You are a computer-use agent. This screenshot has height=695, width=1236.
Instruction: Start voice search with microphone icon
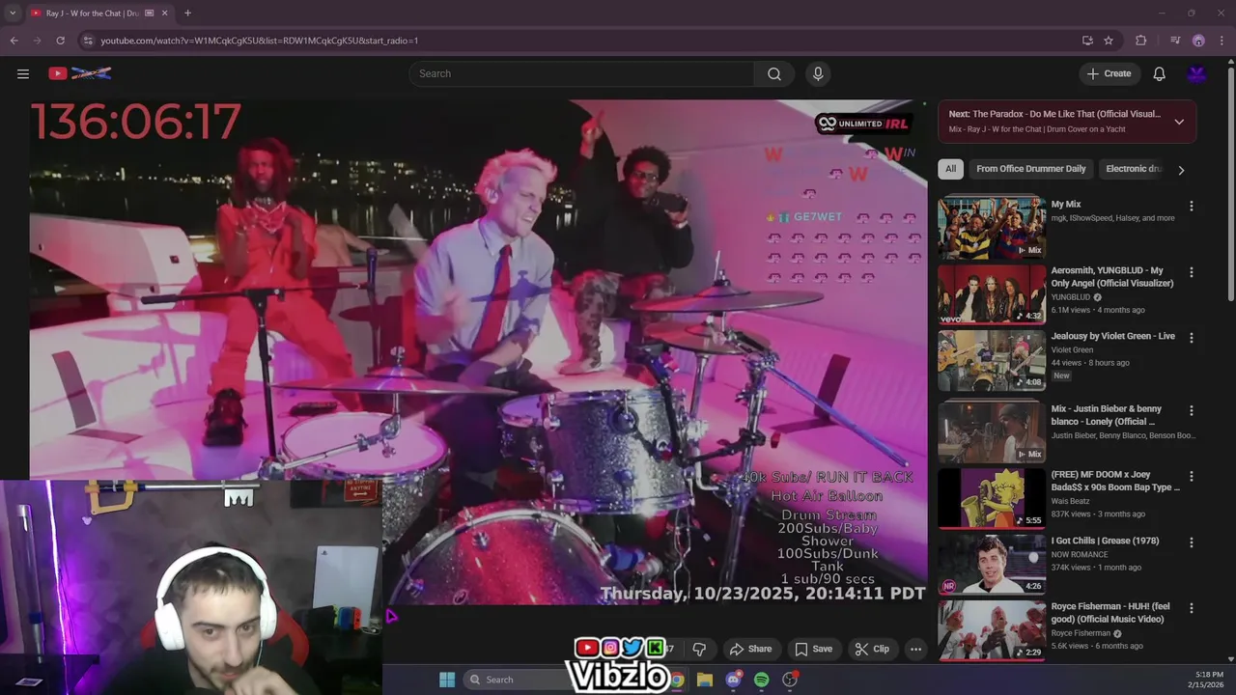pyautogui.click(x=818, y=73)
